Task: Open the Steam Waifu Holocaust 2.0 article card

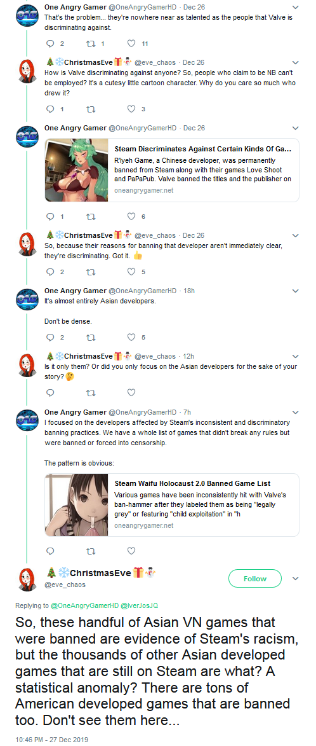Action: 172,505
